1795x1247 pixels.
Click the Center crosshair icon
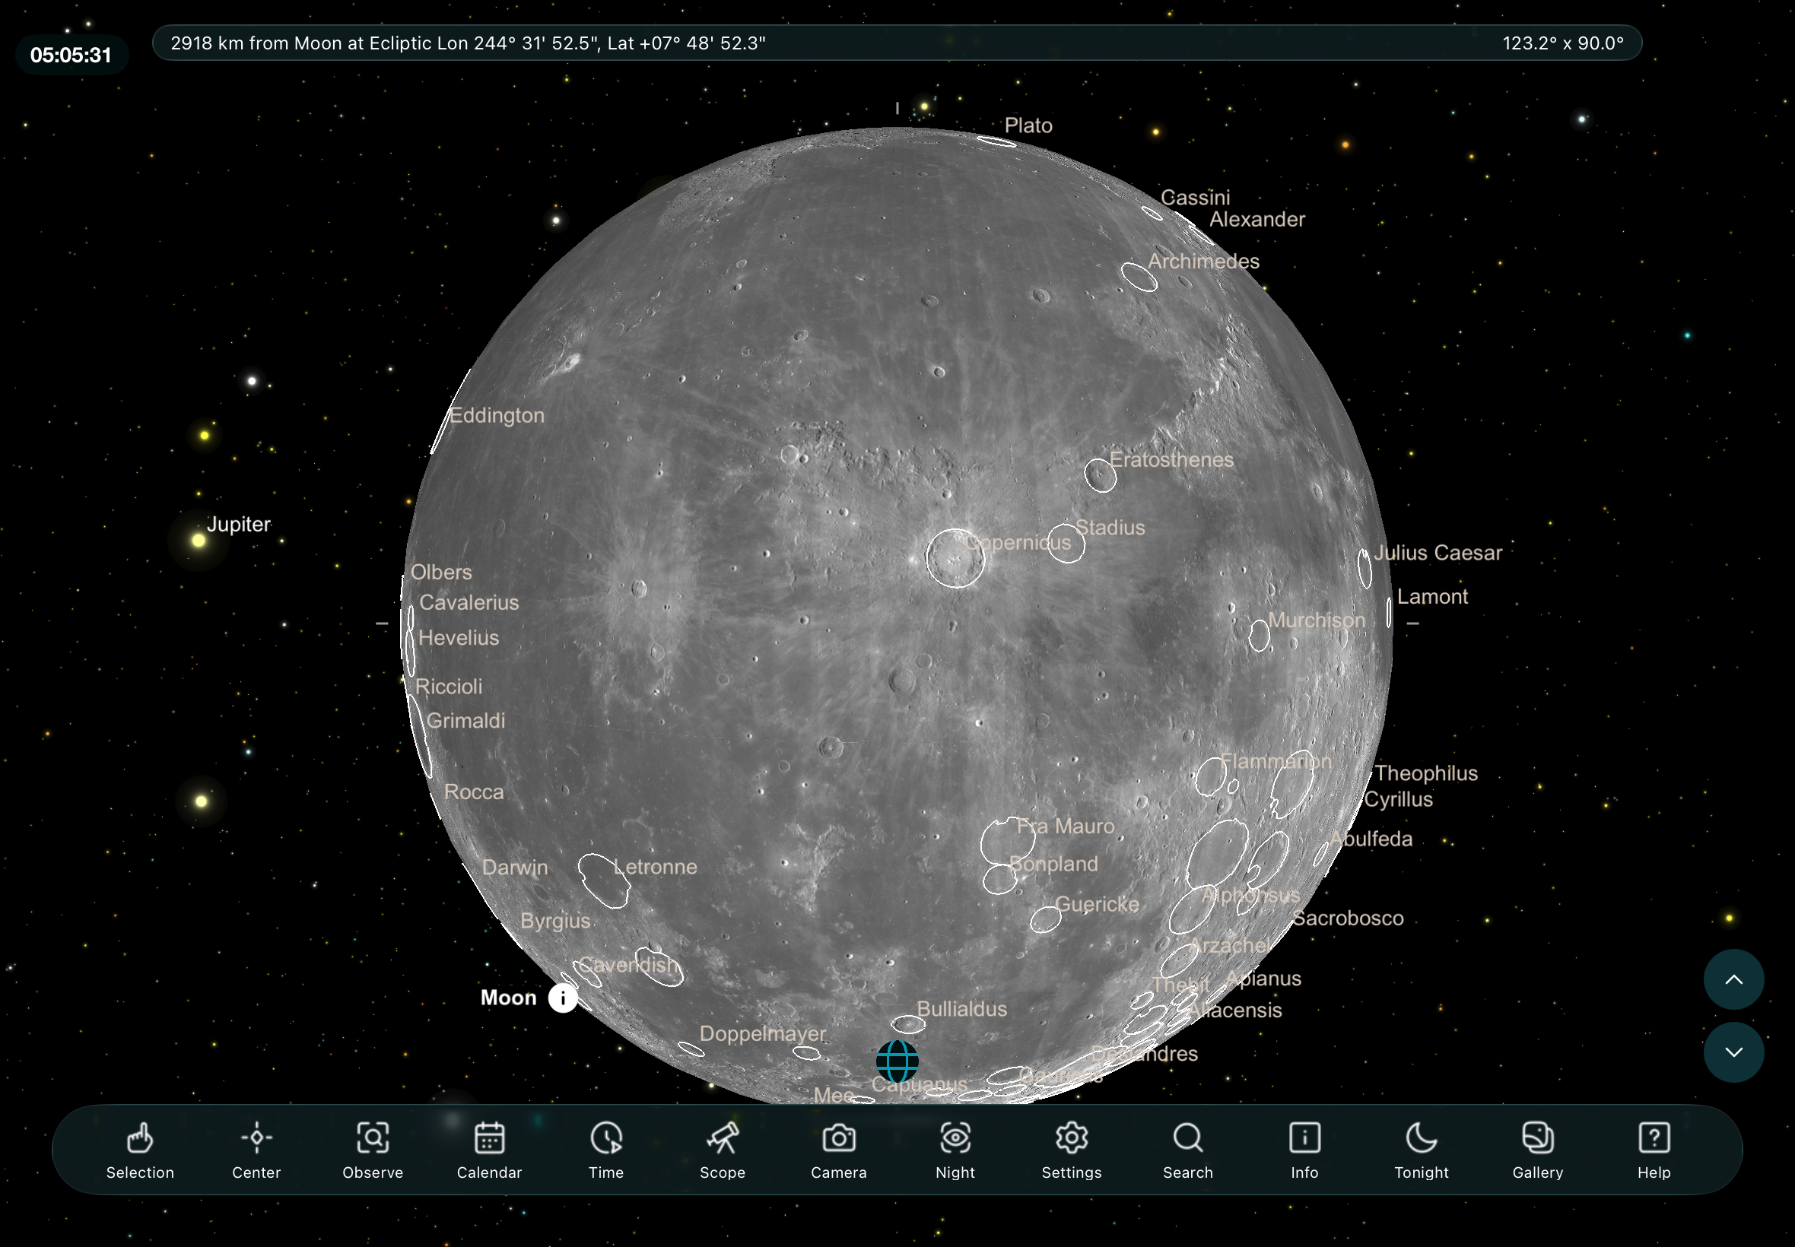[x=256, y=1149]
